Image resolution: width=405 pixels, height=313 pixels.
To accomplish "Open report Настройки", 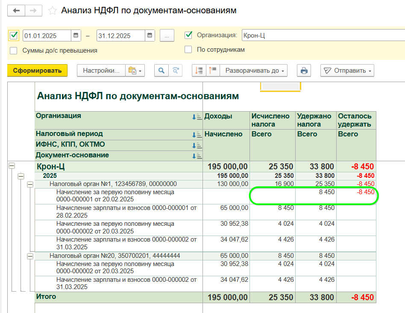I will 101,71.
